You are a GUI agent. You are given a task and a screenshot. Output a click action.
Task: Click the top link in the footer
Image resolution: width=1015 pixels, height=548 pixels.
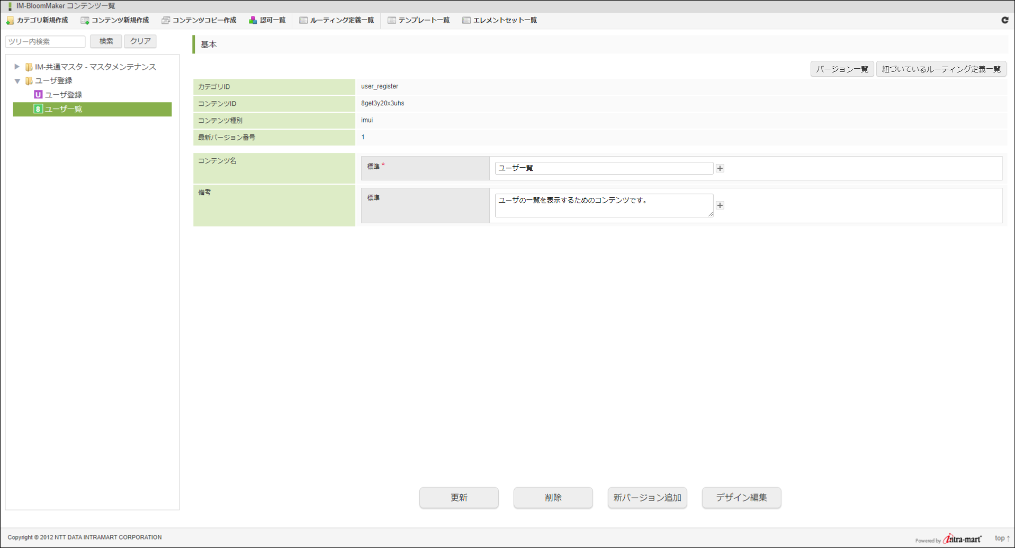click(x=1002, y=538)
